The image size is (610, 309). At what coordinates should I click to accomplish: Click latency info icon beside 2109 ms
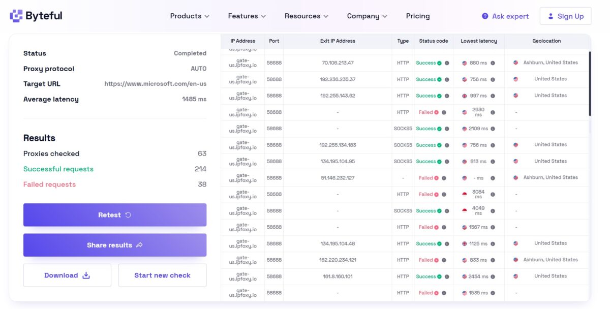click(493, 129)
